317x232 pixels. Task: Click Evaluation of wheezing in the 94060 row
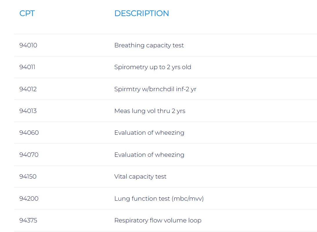point(149,133)
